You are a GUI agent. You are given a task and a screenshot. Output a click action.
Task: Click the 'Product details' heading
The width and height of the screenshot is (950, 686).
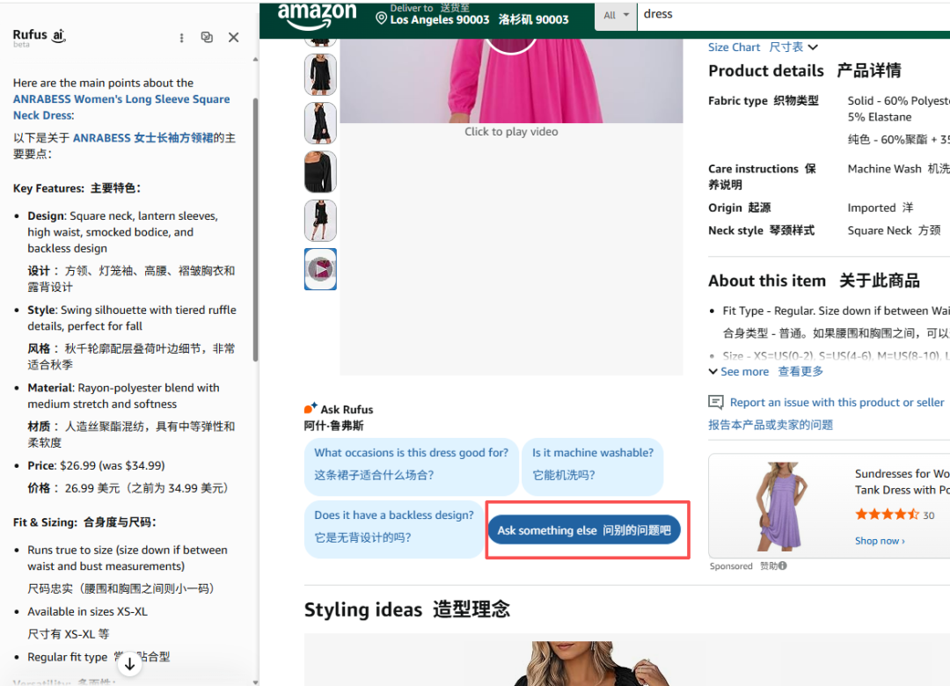(766, 71)
